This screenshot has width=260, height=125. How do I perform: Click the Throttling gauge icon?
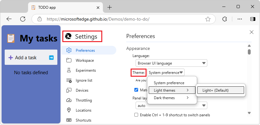(x=69, y=100)
